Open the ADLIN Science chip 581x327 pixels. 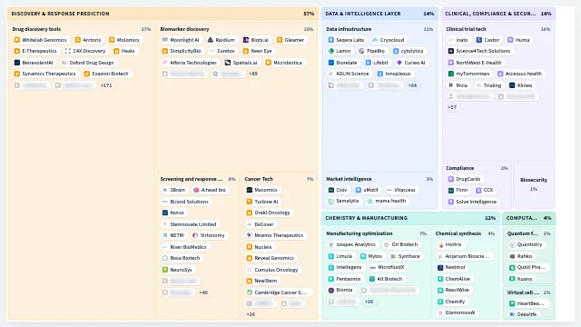[349, 74]
